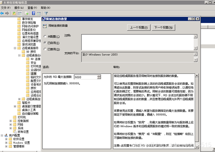Viewport: 215px width, 152px height.
Task: Open Help via the blue question mark icon
Action: [33, 13]
